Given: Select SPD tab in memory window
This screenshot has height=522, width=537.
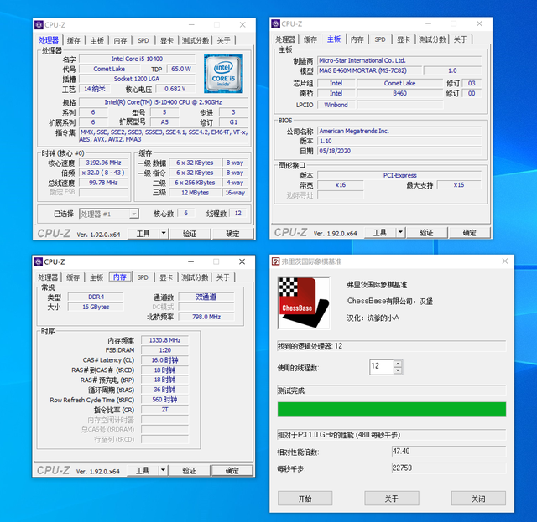Looking at the screenshot, I should pos(143,277).
